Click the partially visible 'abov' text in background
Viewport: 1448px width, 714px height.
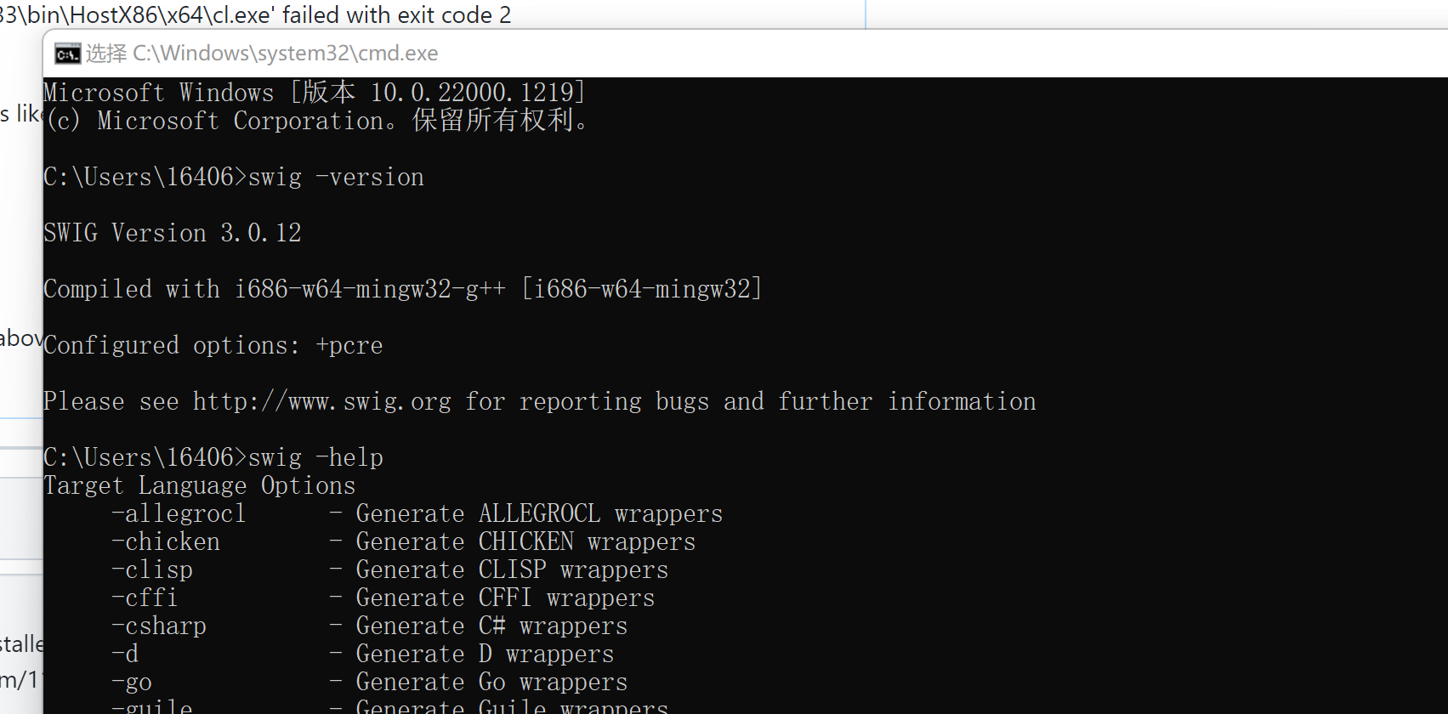(22, 337)
